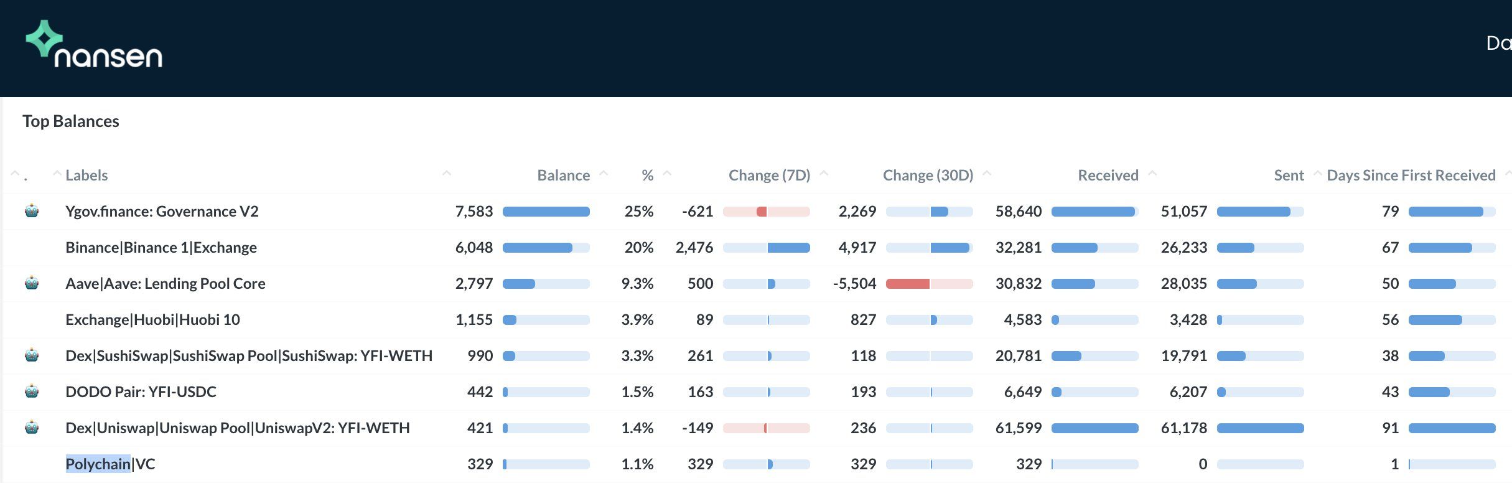This screenshot has width=1512, height=483.
Task: Click the Polychain|VC label
Action: point(111,464)
